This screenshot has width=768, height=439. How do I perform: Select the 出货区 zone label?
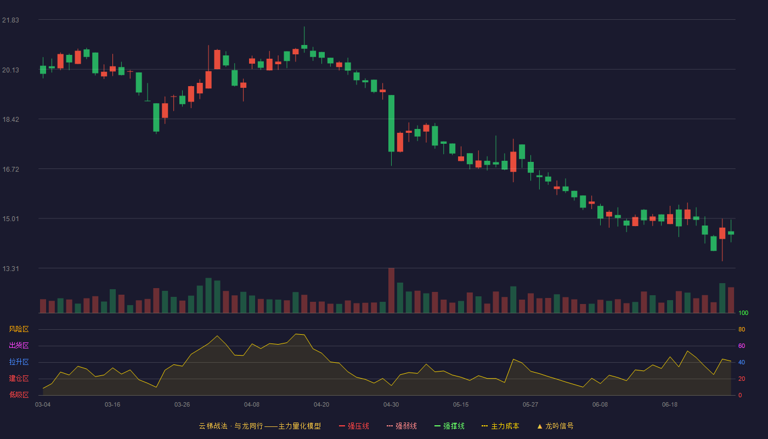point(19,346)
